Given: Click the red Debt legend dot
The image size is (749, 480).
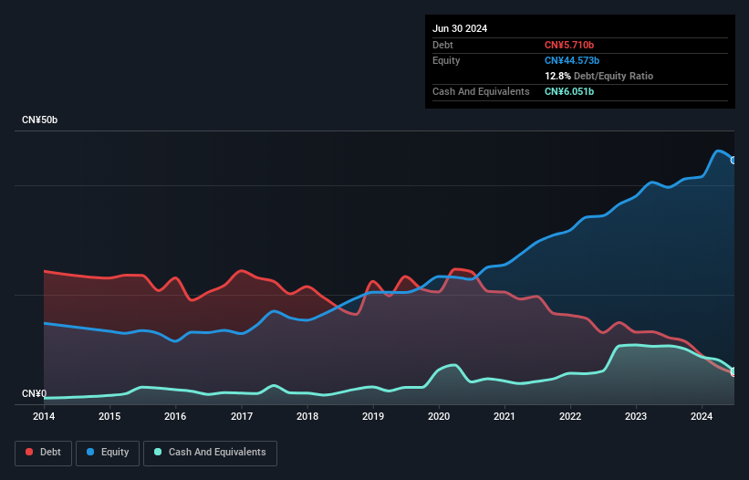Looking at the screenshot, I should tap(29, 452).
